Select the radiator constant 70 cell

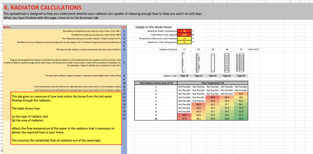[241, 49]
